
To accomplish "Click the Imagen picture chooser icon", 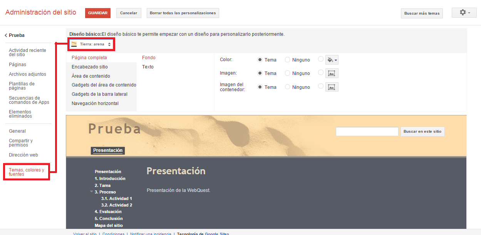I will point(332,73).
